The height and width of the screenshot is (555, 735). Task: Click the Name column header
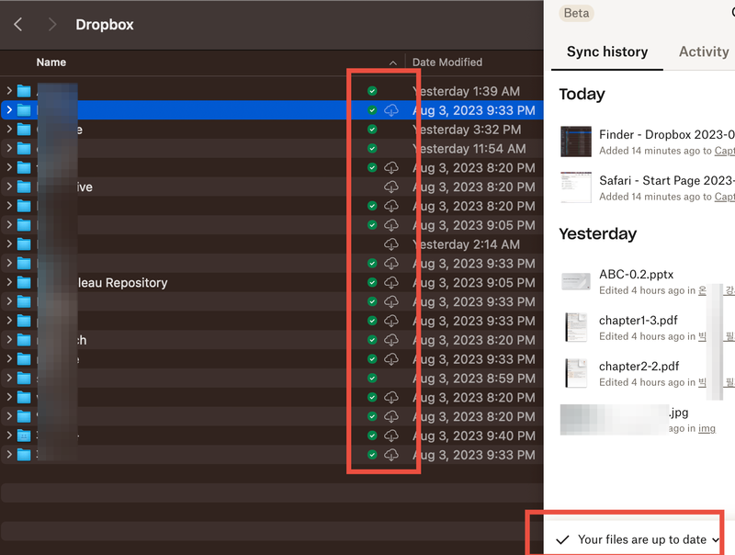51,62
